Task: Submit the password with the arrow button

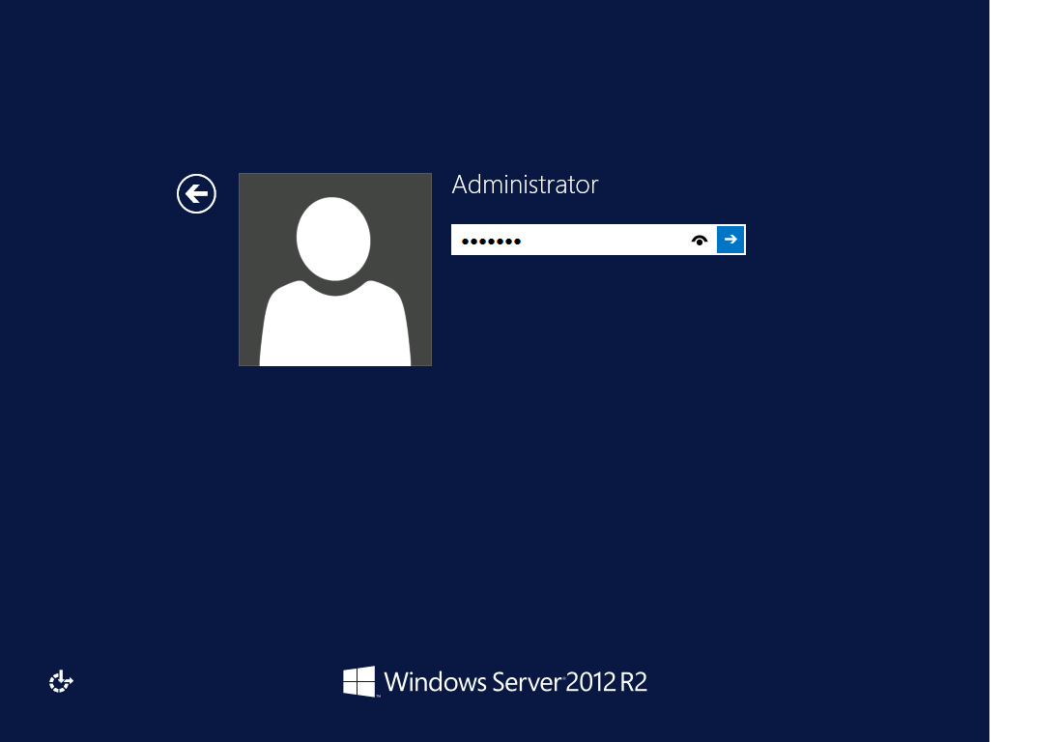Action: click(x=730, y=240)
